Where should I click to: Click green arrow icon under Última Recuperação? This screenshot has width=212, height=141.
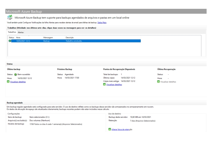coord(158,82)
